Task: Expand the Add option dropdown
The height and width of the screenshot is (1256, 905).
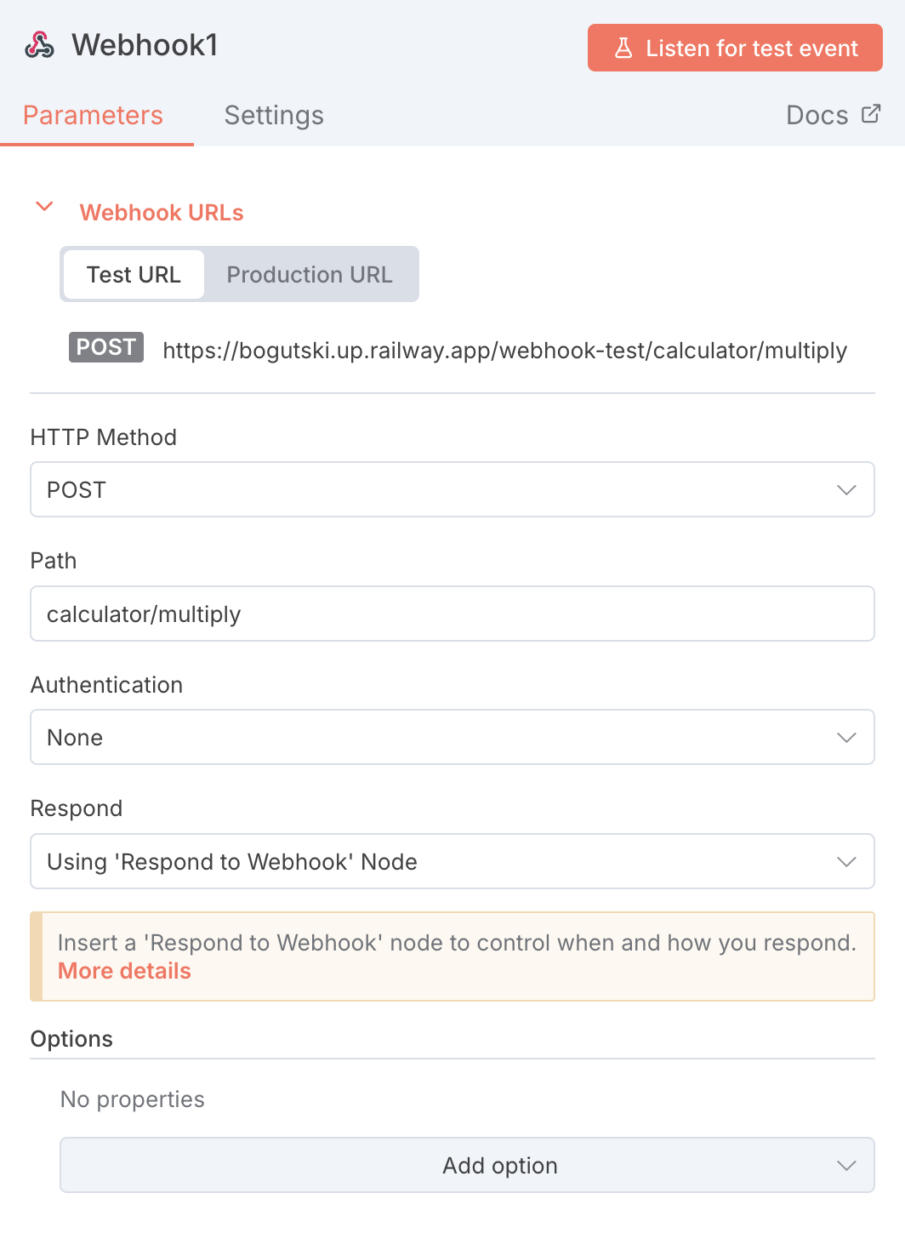Action: 467,1166
